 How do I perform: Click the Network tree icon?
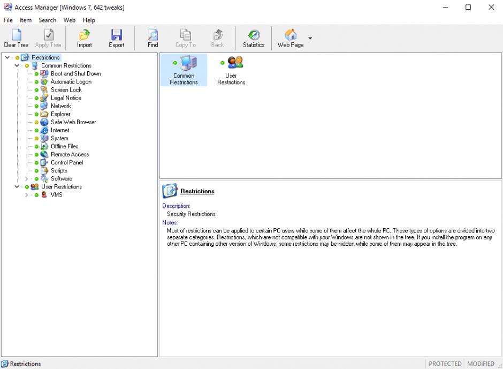(x=44, y=106)
